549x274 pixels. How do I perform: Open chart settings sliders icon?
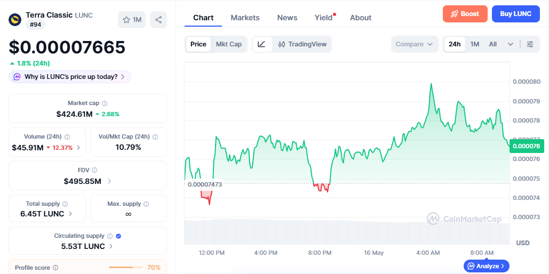pyautogui.click(x=530, y=44)
